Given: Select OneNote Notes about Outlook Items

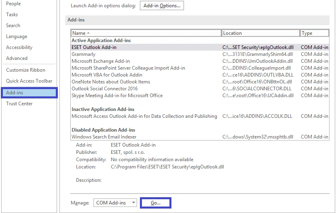Looking at the screenshot, I should (x=200, y=82).
